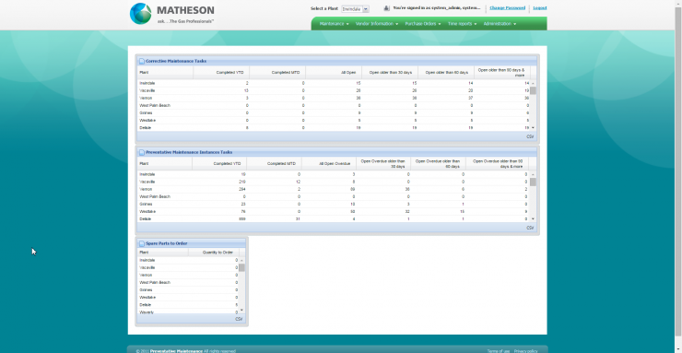The height and width of the screenshot is (353, 682).
Task: Click Open older than 30 days column header
Action: (390, 73)
